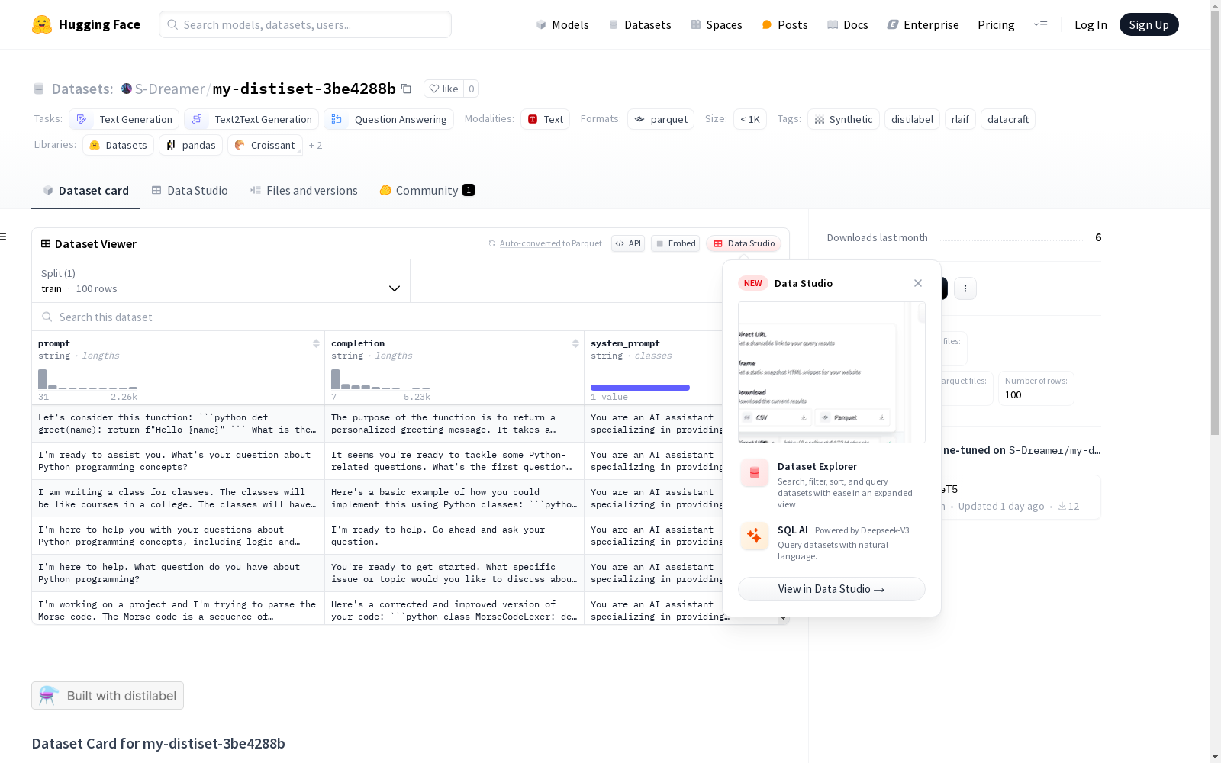Click View in Data Studio button
The width and height of the screenshot is (1221, 763).
[x=832, y=589]
